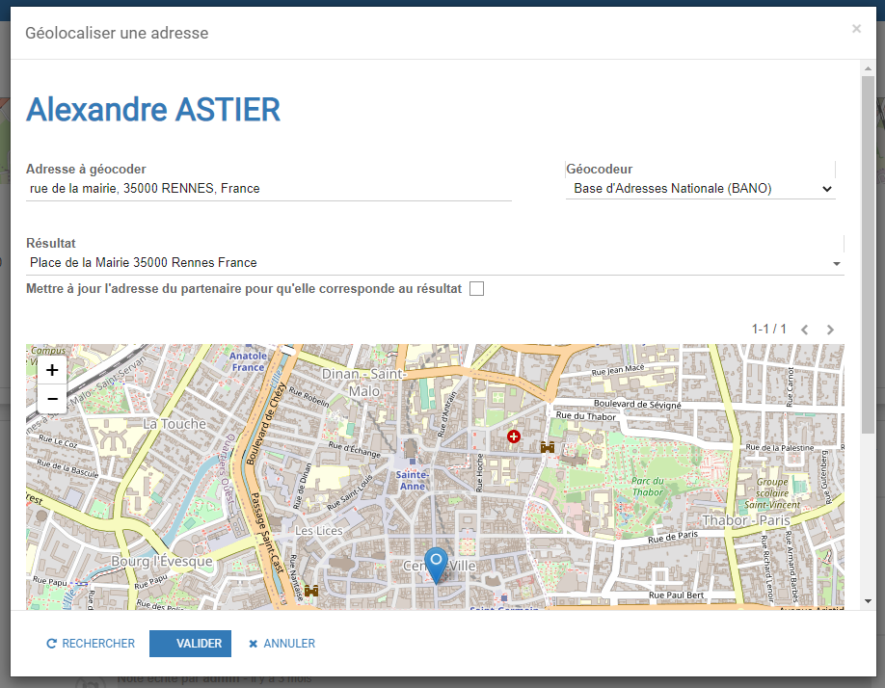Click Dinan - Saint-Malo label
Screen dimensions: 885x688
pos(364,383)
